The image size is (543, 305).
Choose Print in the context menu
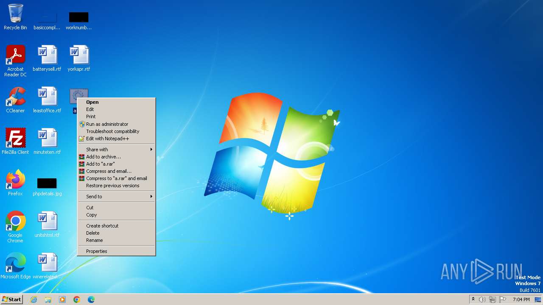(117, 116)
